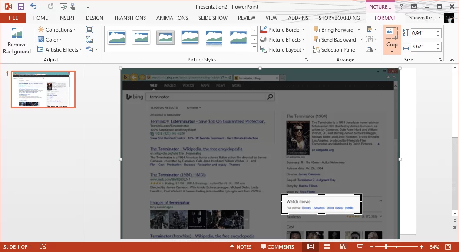Switch to the SLIDE SHOW tab
The width and height of the screenshot is (459, 252).
[213, 18]
